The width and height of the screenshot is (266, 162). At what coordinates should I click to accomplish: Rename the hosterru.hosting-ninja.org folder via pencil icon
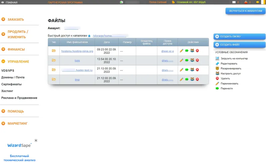click(182, 51)
